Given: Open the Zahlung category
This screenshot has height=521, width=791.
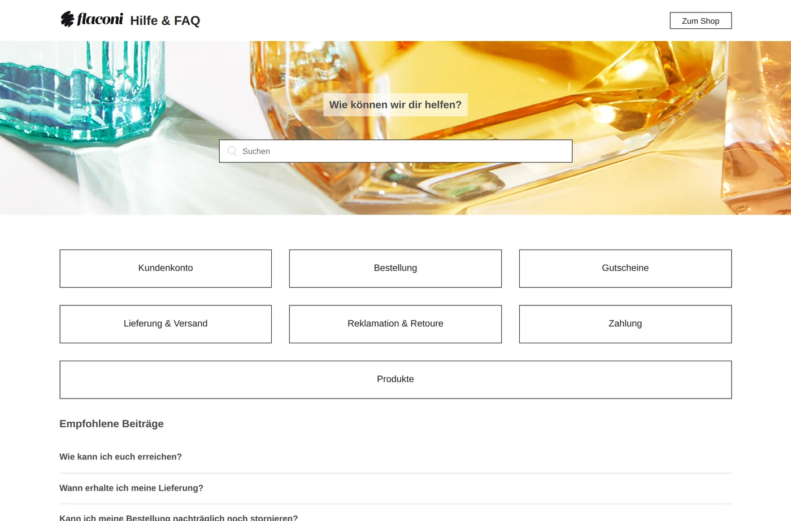Looking at the screenshot, I should pos(625,324).
